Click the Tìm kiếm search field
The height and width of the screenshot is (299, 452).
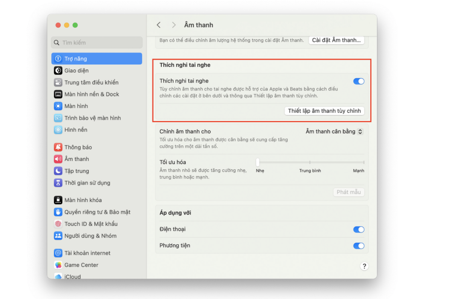pyautogui.click(x=97, y=42)
